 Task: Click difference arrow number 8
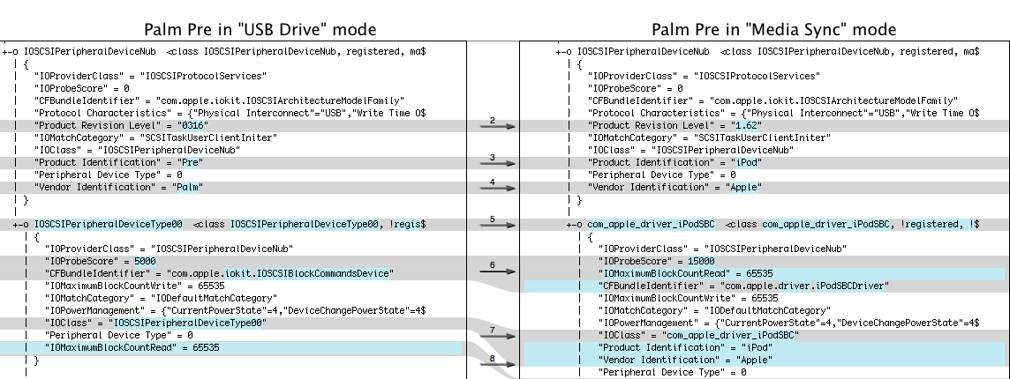point(497,362)
